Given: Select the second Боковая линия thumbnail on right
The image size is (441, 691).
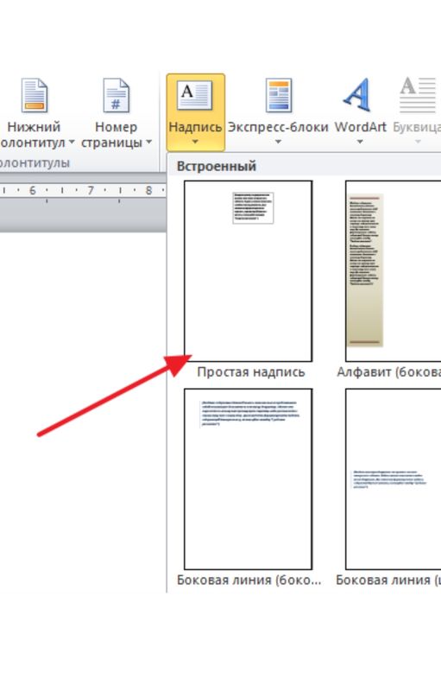Looking at the screenshot, I should (x=393, y=479).
